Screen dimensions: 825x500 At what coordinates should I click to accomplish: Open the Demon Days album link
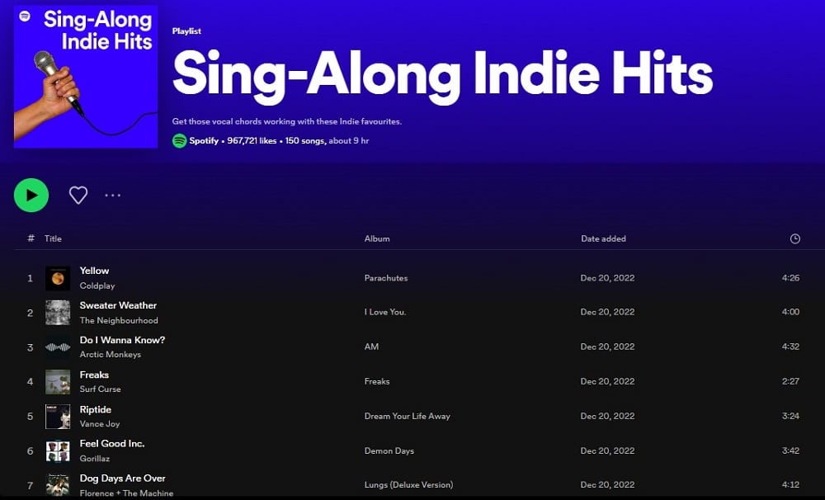(389, 451)
